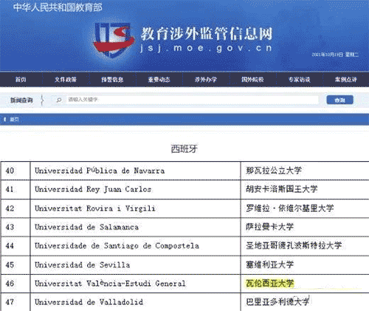Click the 中华人民共和国教育部 header text
Viewport: 369px width, 311px height.
58,7
